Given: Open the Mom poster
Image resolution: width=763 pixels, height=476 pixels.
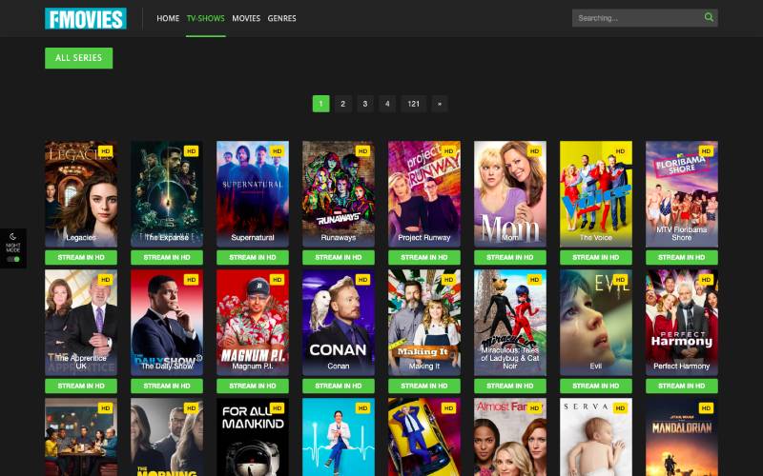Looking at the screenshot, I should [x=510, y=194].
